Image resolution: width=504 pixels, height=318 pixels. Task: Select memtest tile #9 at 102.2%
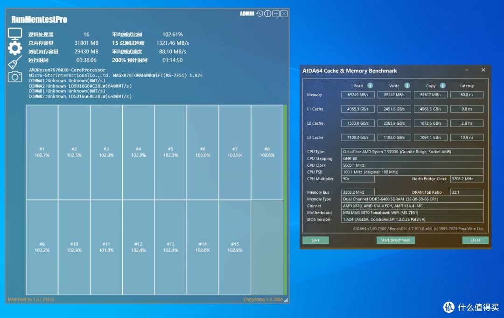click(42, 247)
